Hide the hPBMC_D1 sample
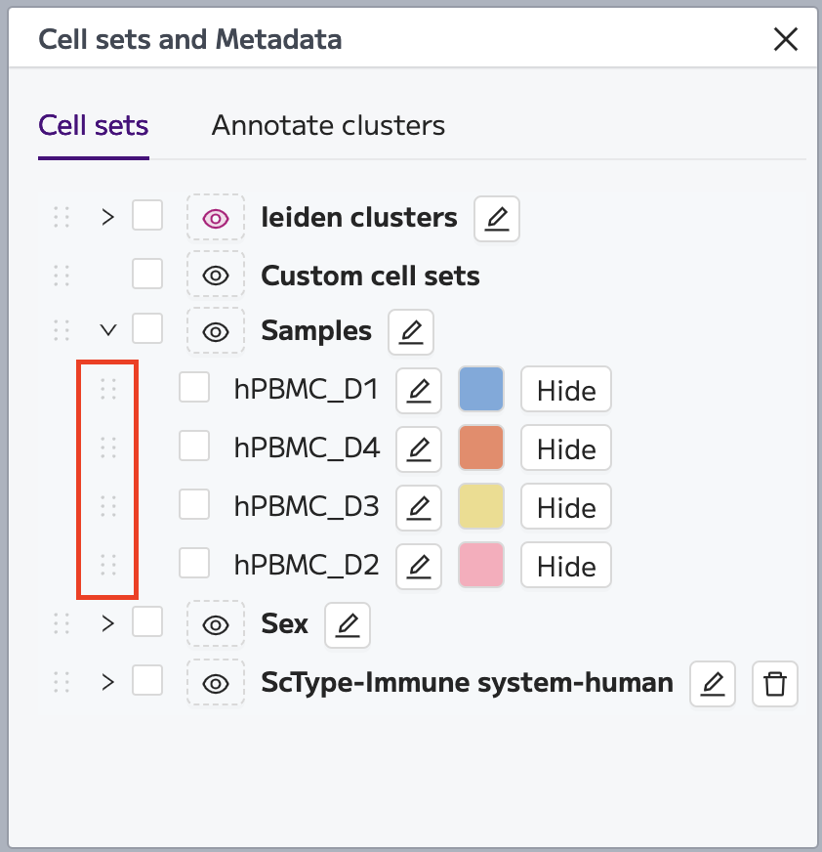The image size is (822, 852). 566,390
